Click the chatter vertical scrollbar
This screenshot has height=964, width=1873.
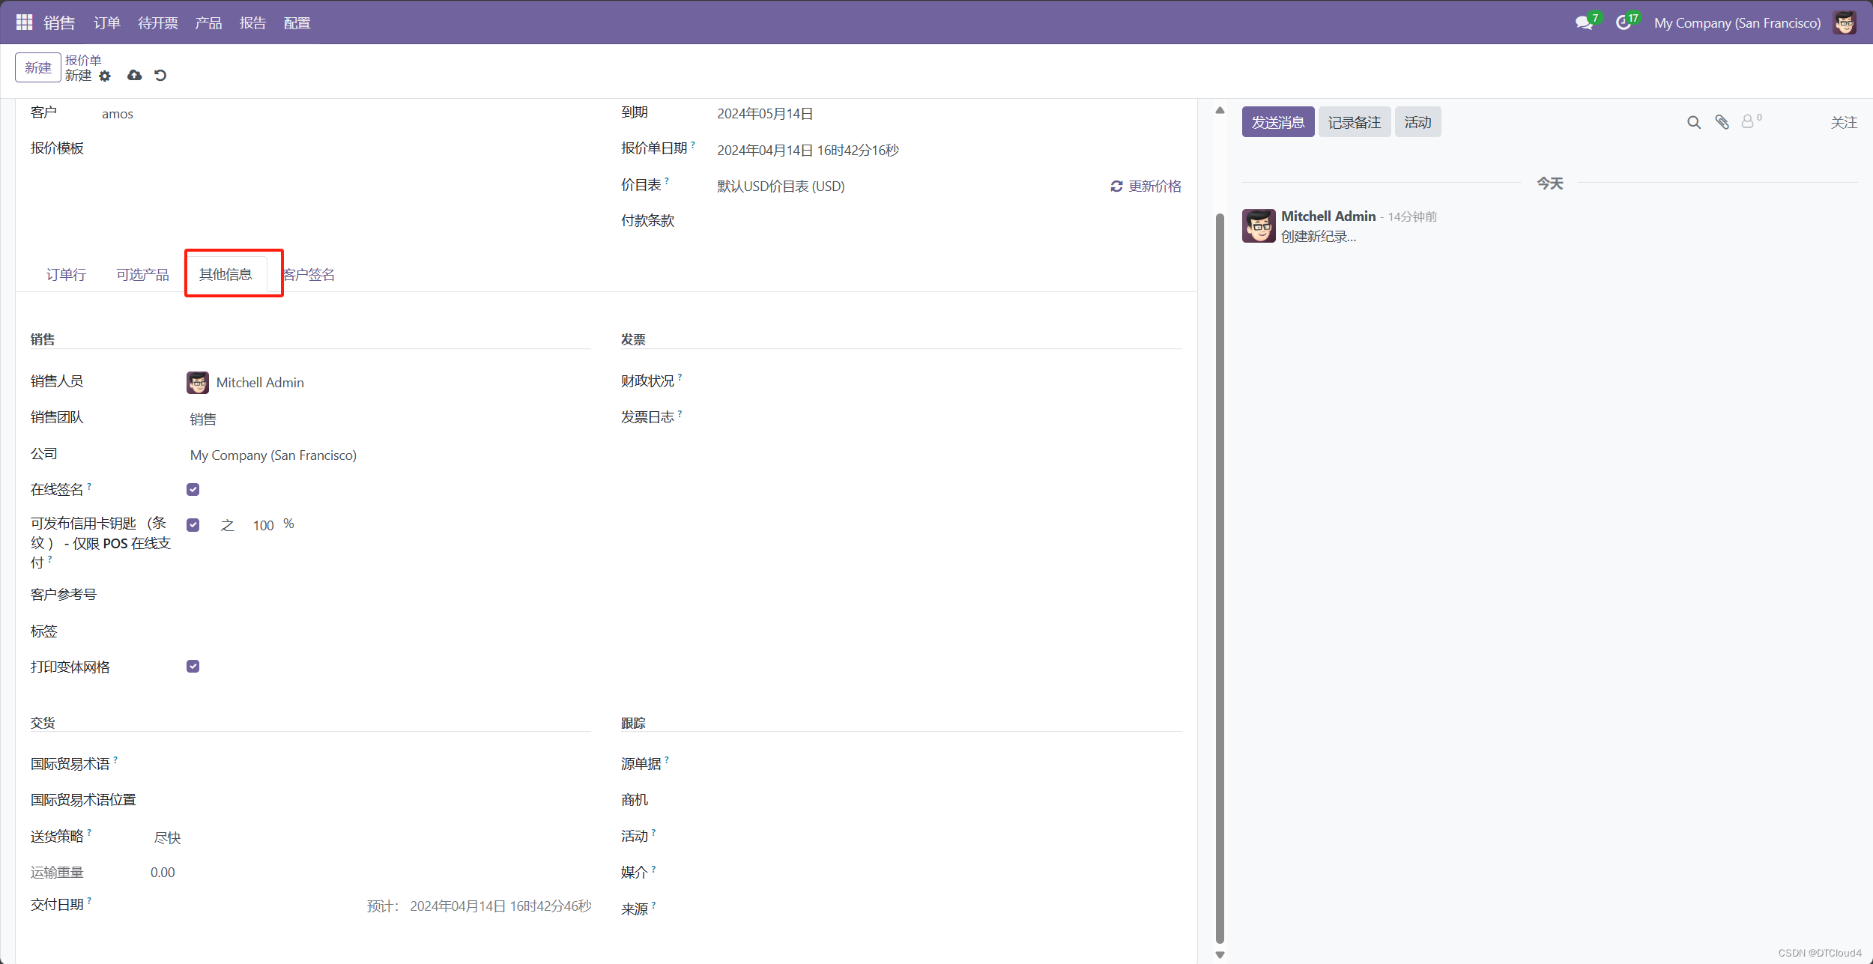click(1220, 577)
